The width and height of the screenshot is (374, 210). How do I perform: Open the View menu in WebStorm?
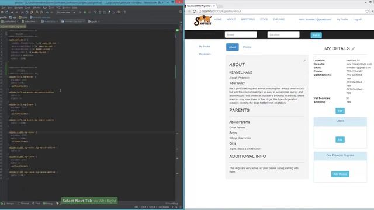click(10, 8)
